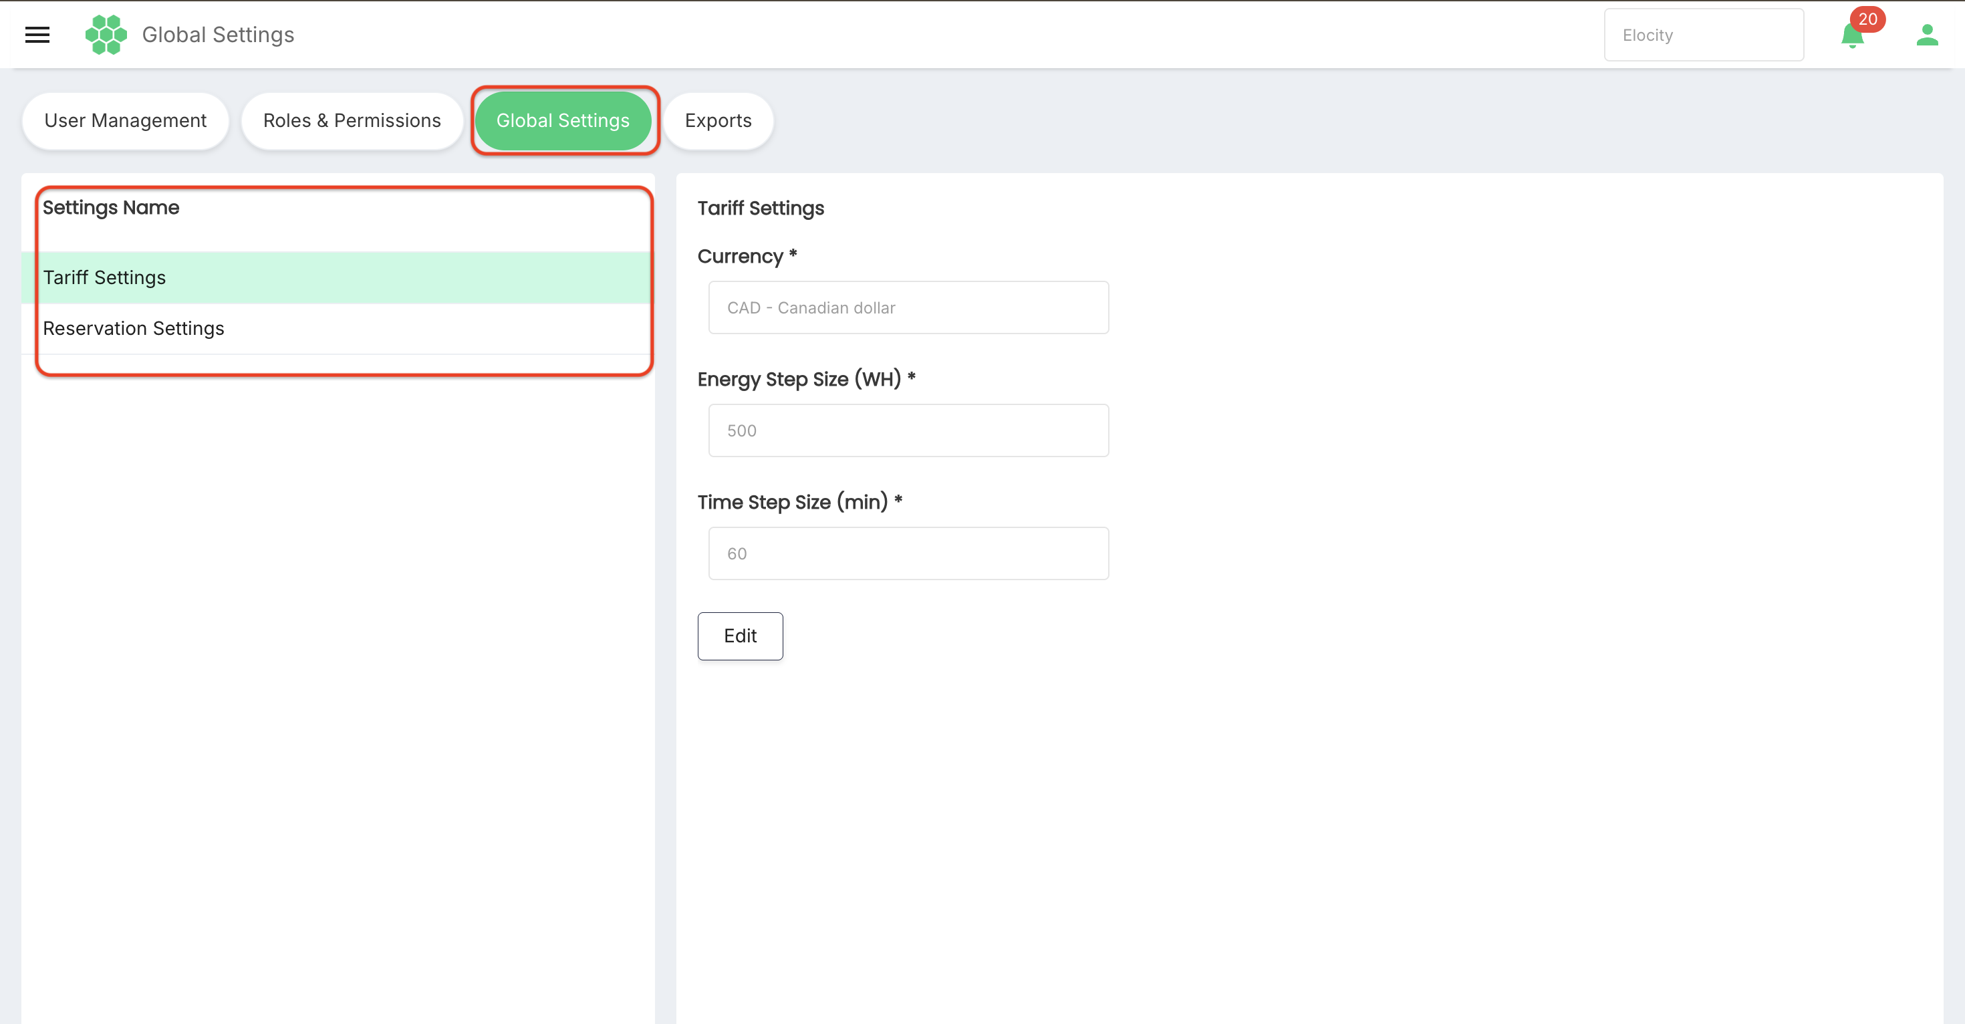This screenshot has height=1024, width=1965.
Task: Open the notifications bell icon
Action: [x=1851, y=37]
